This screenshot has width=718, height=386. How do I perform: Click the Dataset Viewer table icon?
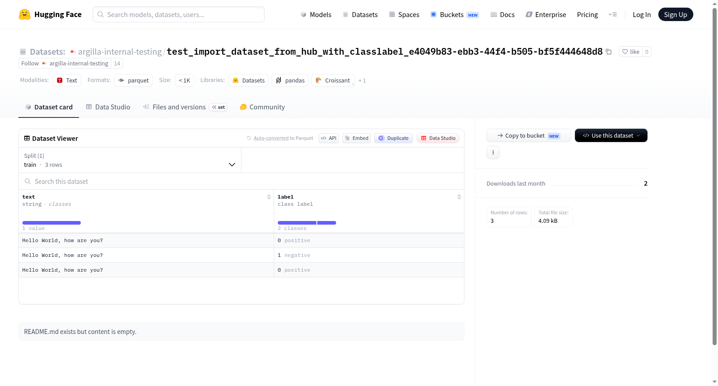(x=27, y=138)
